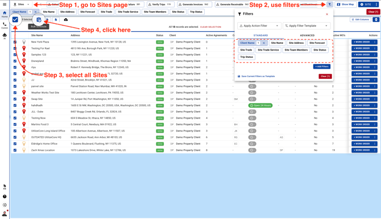Click Save Current Filters as Template
The height and width of the screenshot is (219, 381).
(x=256, y=77)
